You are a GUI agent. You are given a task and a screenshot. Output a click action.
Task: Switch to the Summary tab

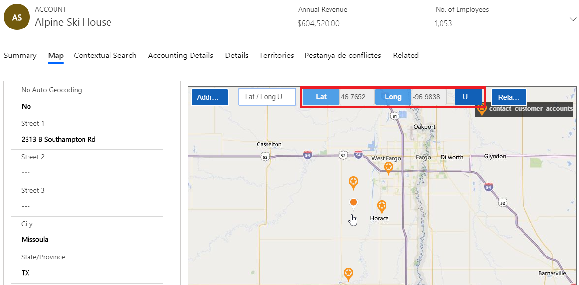[x=20, y=56]
